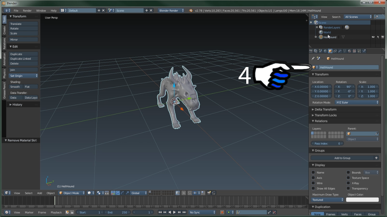
Task: Enable the Texture Space checkbox
Action: (348, 178)
